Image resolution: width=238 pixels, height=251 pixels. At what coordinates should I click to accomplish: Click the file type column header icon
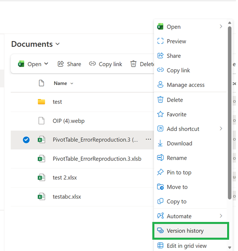point(41,83)
